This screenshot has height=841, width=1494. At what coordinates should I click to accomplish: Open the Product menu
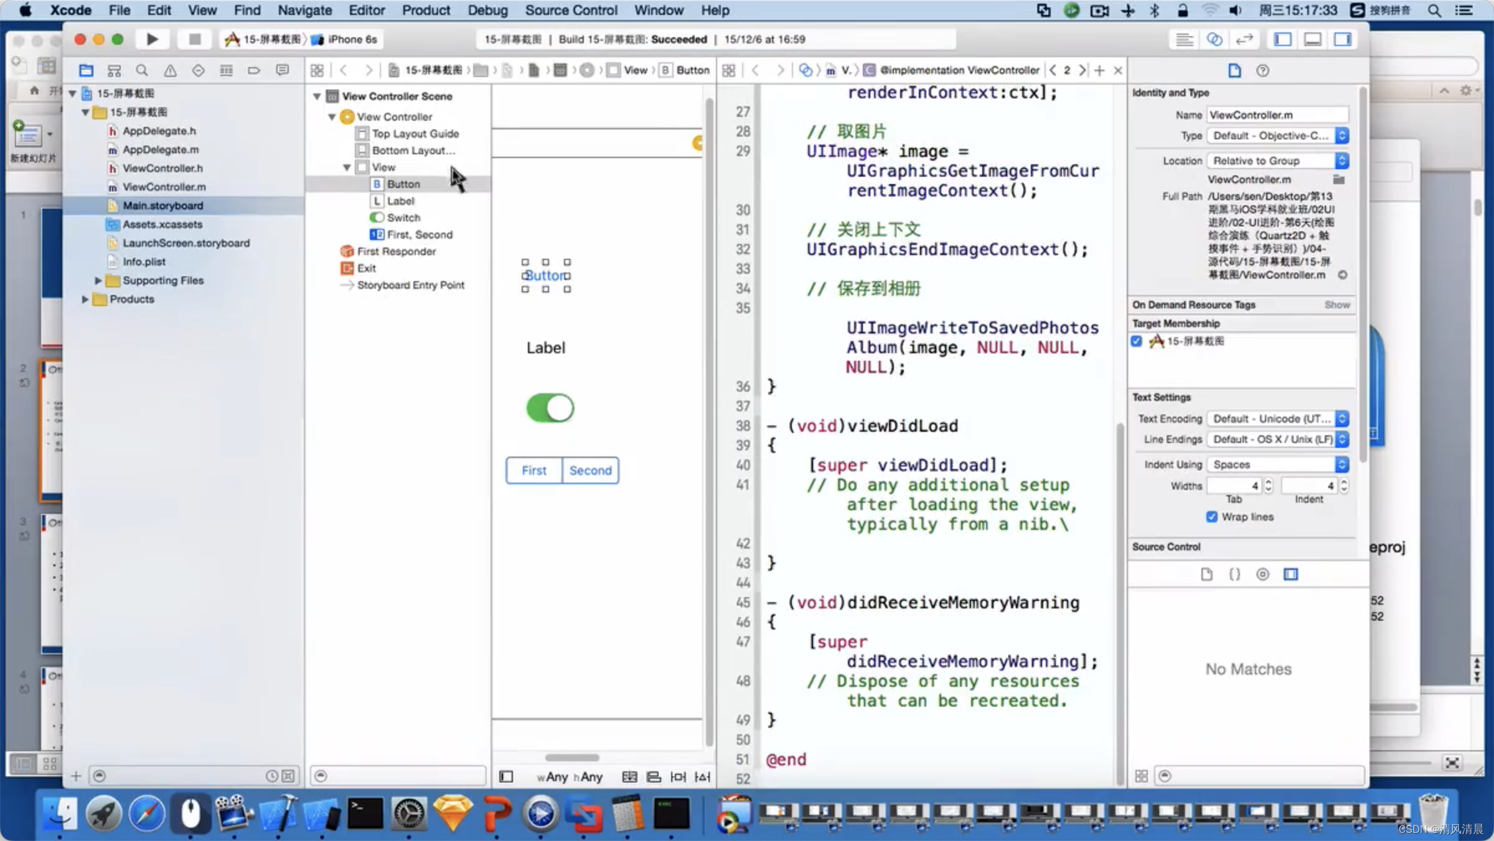click(x=426, y=10)
